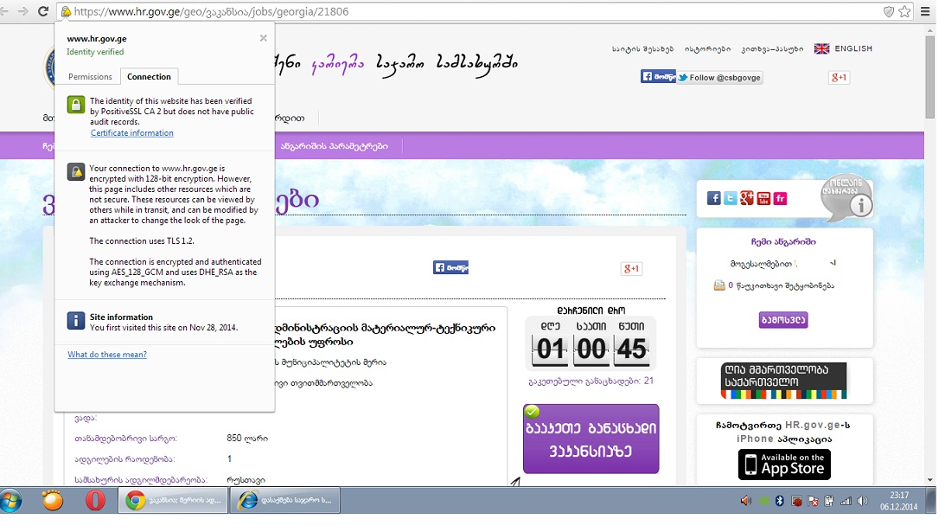This screenshot has height=532, width=945.
Task: Click the Facebook icon in the social box
Action: [713, 198]
